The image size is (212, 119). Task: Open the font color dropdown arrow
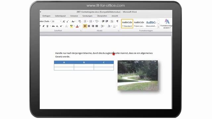[x=80, y=26]
